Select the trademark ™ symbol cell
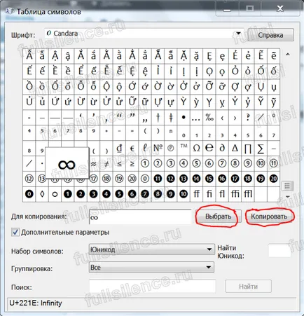Viewport: 304px width, 316px height. coord(184,148)
